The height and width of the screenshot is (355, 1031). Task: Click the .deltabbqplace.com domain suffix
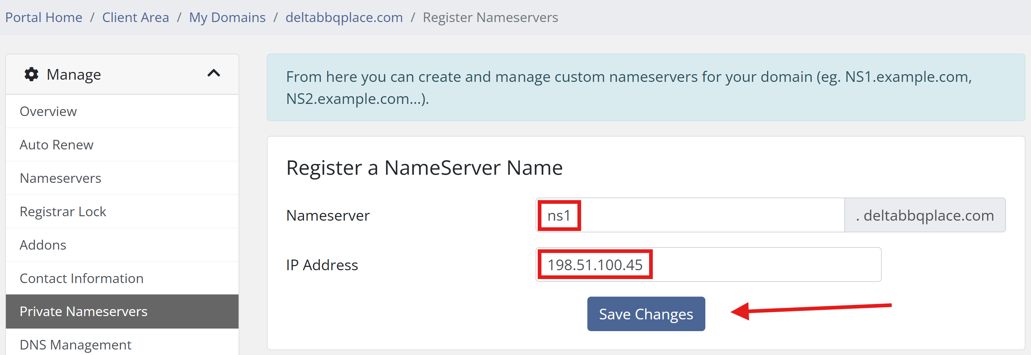[924, 215]
